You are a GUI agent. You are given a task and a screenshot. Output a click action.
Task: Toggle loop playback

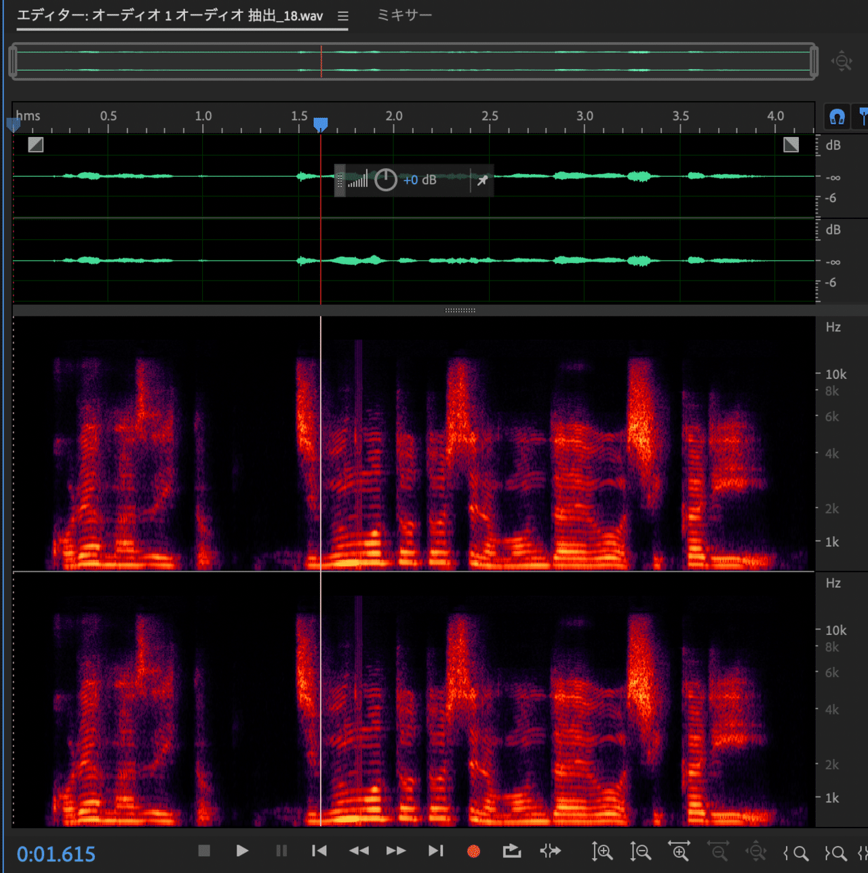pyautogui.click(x=512, y=851)
